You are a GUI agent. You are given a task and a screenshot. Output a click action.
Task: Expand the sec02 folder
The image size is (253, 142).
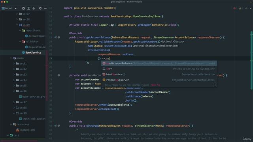pos(14,69)
